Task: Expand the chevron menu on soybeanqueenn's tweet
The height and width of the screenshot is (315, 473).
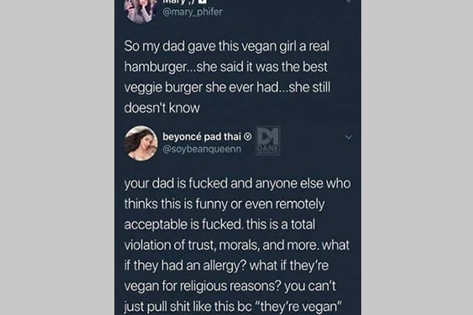Action: click(x=348, y=138)
